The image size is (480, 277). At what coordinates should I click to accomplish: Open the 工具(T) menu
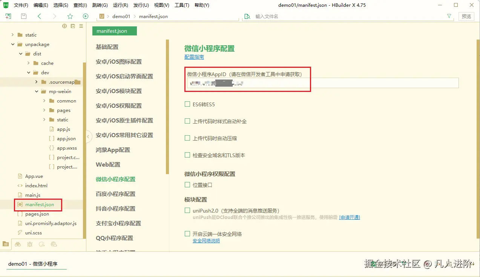182,5
